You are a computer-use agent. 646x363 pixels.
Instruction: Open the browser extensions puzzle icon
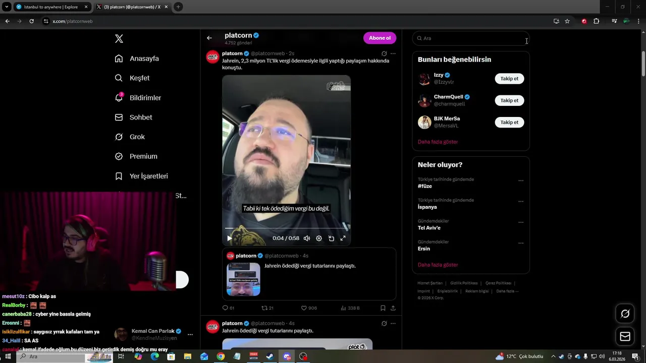[x=597, y=21]
